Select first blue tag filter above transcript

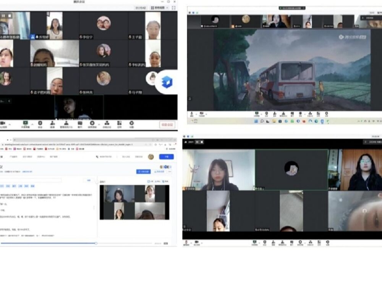pyautogui.click(x=2, y=186)
